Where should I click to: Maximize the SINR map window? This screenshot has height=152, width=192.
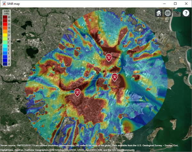(x=175, y=4)
